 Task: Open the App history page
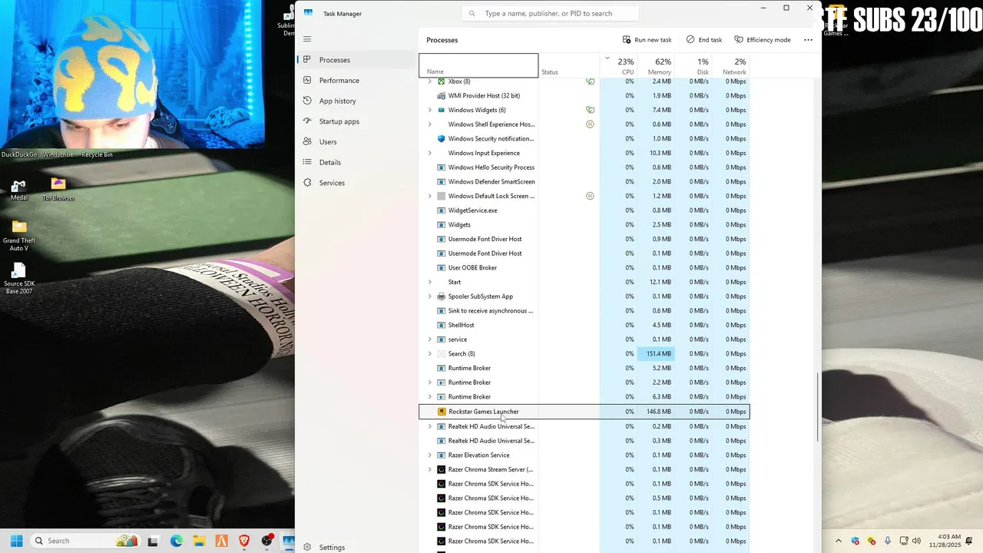(x=357, y=101)
